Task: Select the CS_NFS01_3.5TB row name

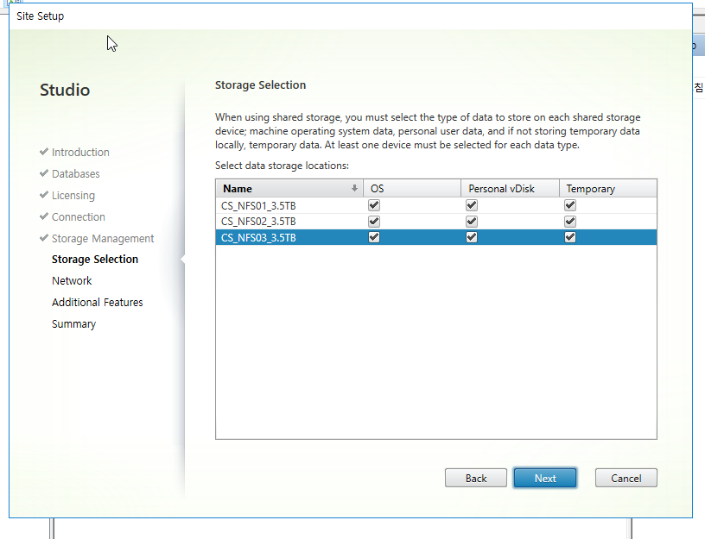Action: click(x=258, y=206)
